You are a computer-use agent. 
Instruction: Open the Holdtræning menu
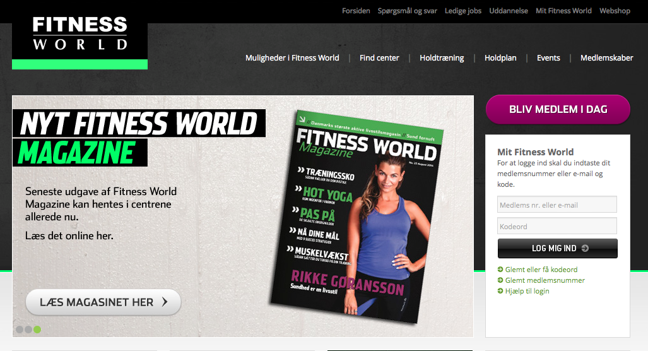pyautogui.click(x=442, y=58)
